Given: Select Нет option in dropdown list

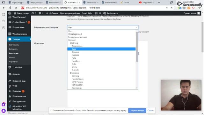Looking at the screenshot, I should [101, 31].
